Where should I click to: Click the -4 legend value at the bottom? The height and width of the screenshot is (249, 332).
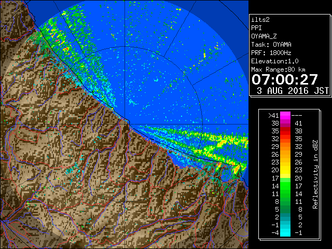coord(275,233)
